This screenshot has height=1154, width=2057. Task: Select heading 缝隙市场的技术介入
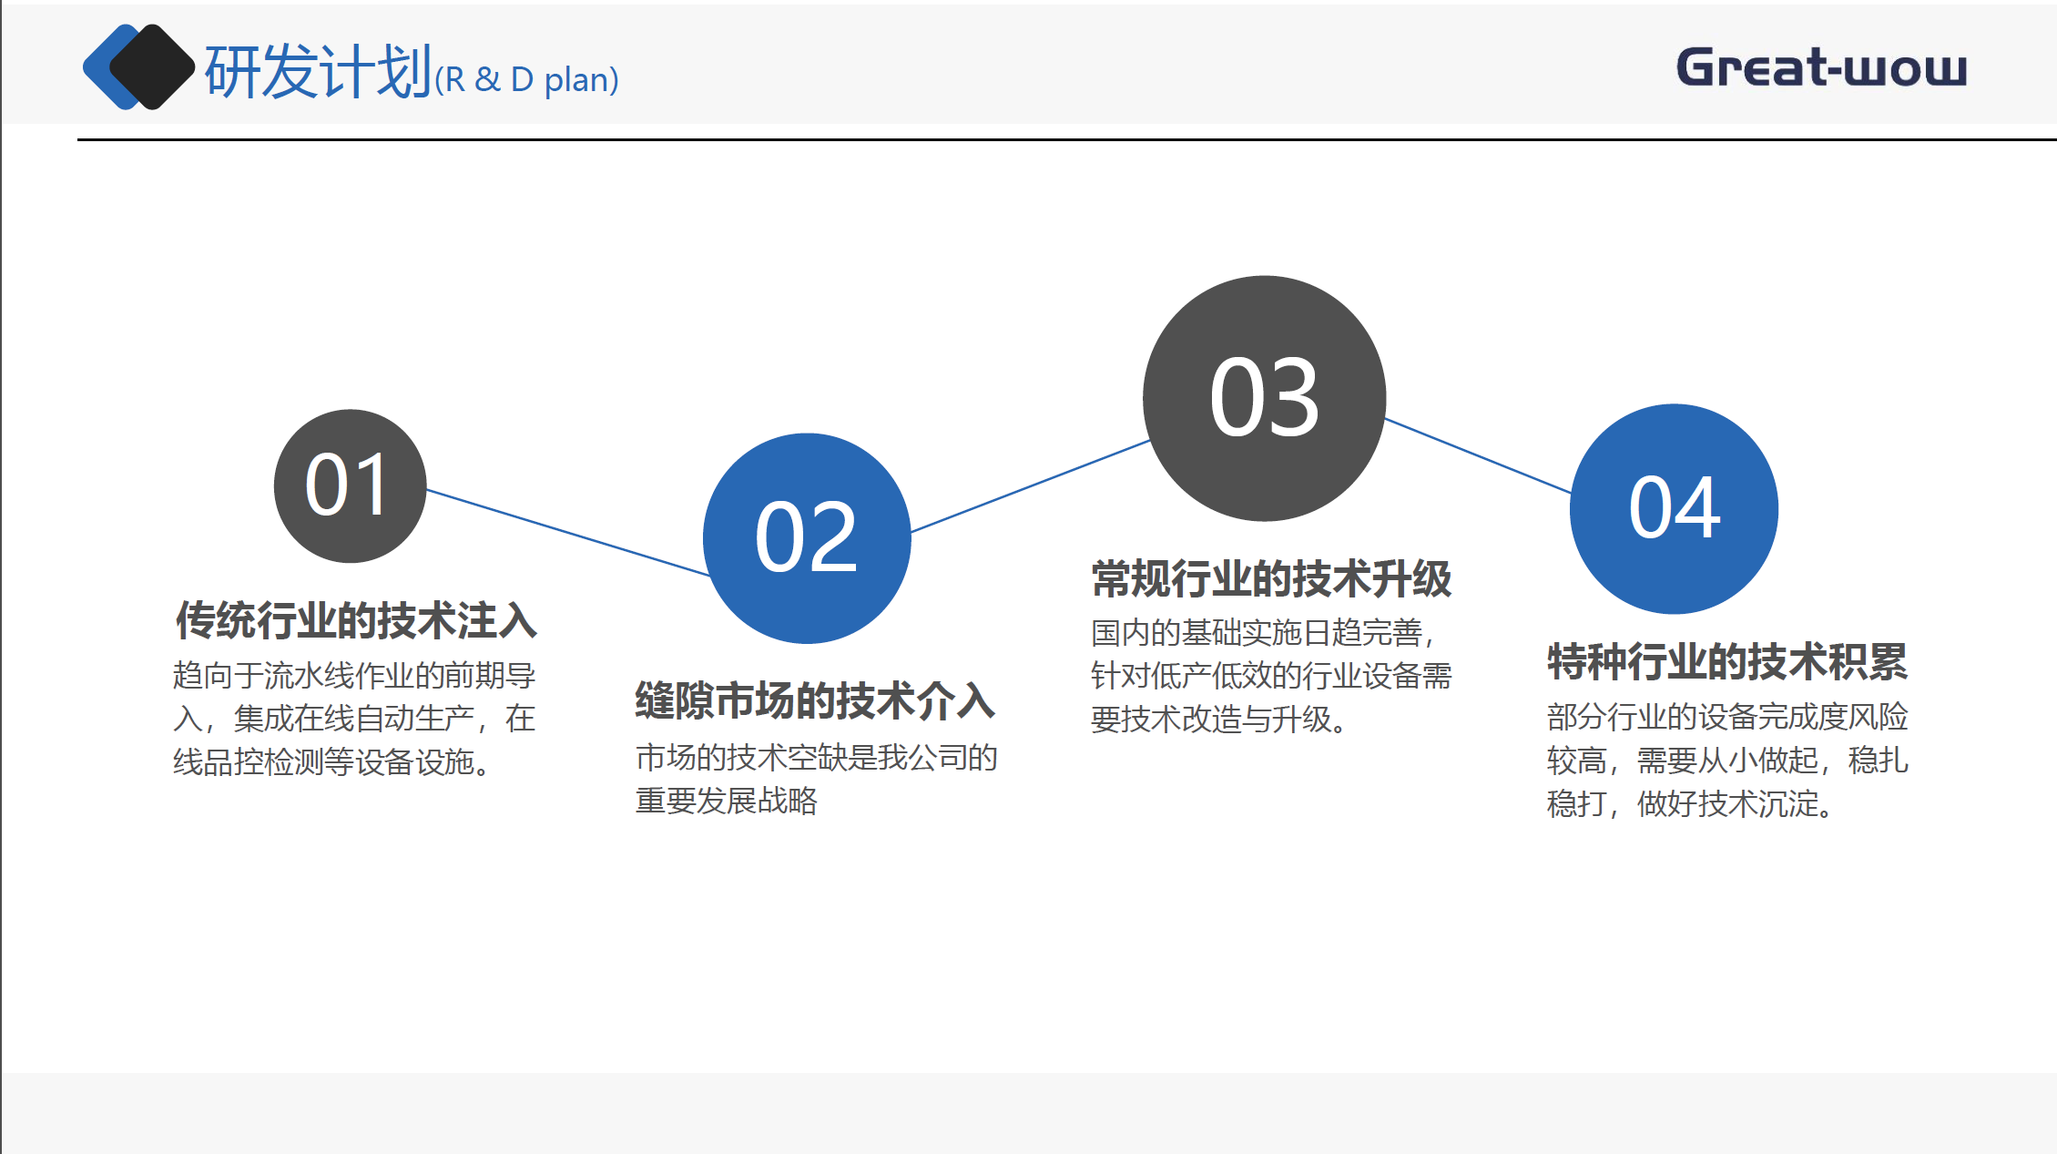(x=815, y=701)
